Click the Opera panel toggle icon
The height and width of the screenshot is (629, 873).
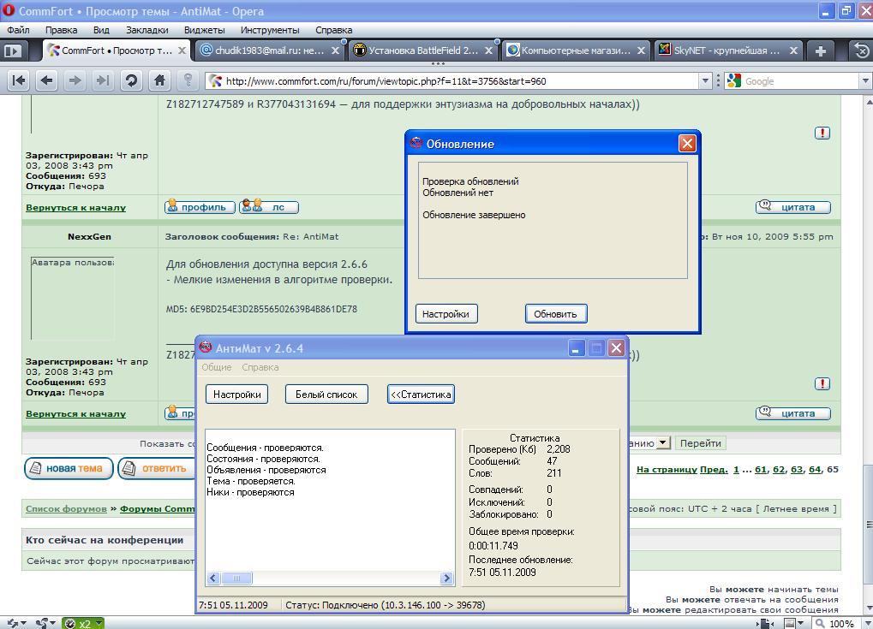tap(12, 50)
